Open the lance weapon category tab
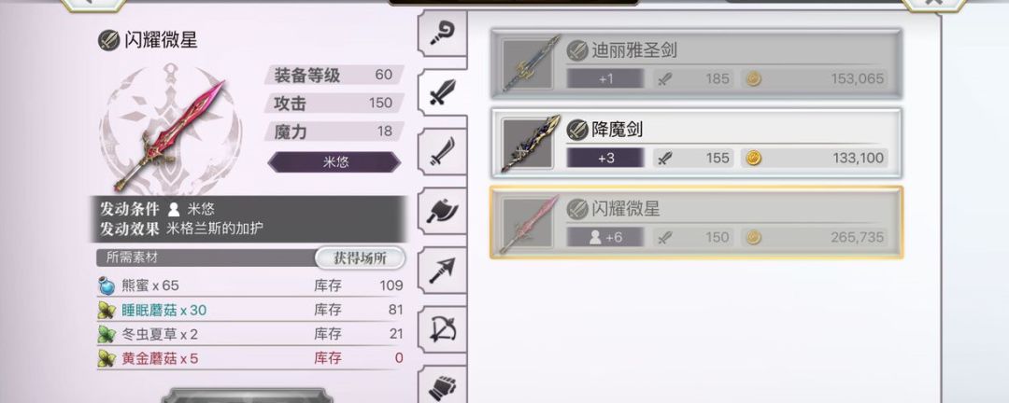 point(443,270)
